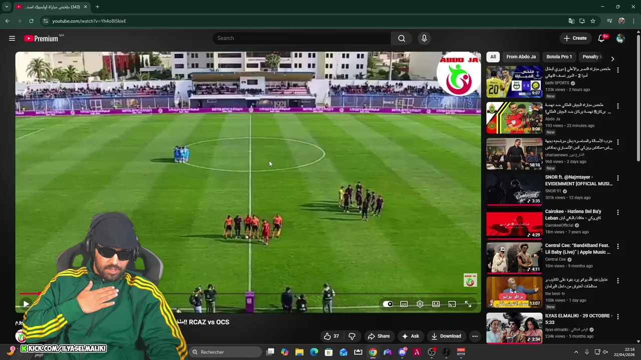Open the media control icon in Chrome toolbar

[609, 21]
